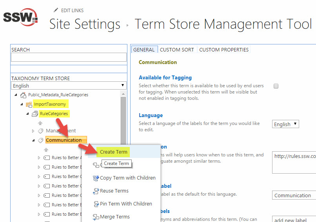Click the Reuse Terms icon
316x222 pixels.
coord(96,191)
